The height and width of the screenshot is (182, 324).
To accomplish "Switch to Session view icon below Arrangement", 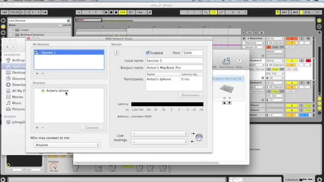I will click(319, 27).
